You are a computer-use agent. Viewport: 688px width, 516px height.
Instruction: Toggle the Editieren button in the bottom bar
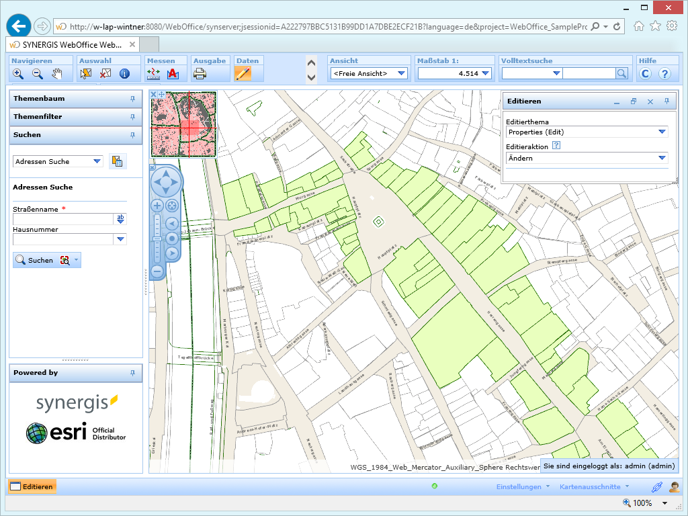pyautogui.click(x=32, y=486)
